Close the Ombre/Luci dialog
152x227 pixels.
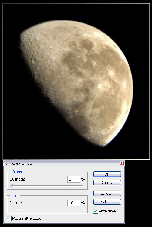coord(122,163)
